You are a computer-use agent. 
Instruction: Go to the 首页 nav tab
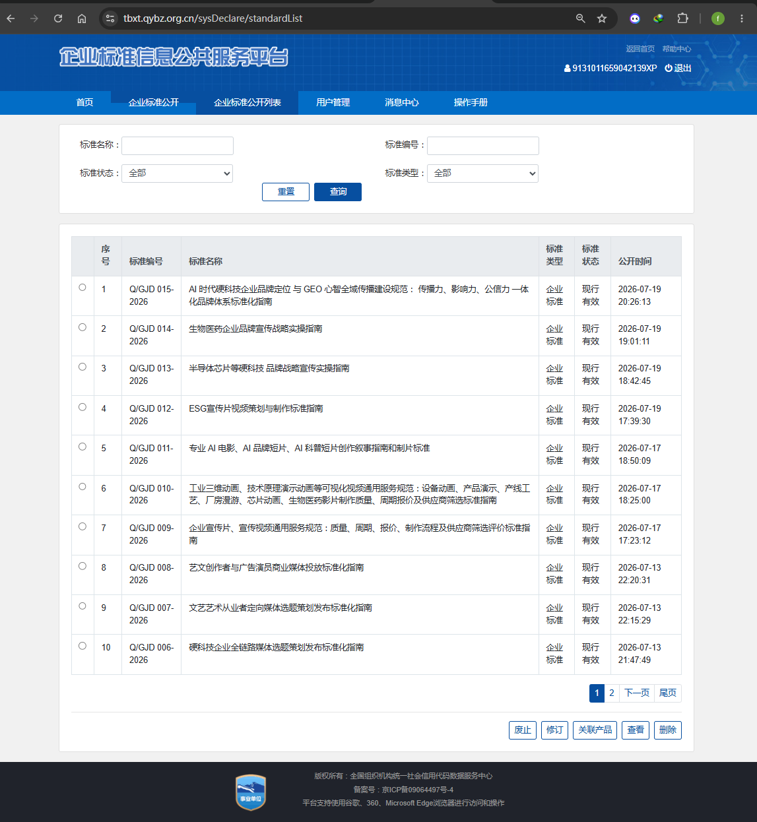coord(84,102)
